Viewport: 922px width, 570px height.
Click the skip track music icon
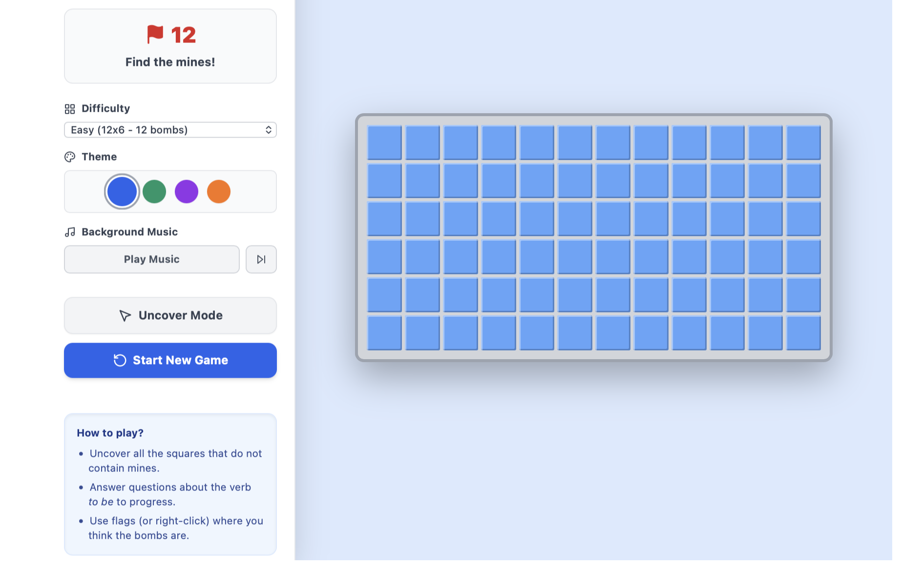(x=261, y=259)
